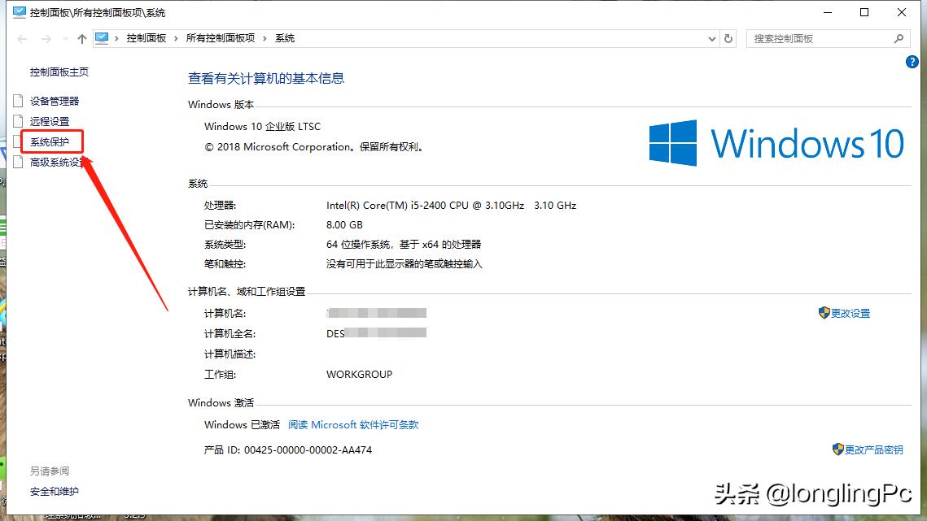Screen dimensions: 927x521
Task: Open help via the question mark icon
Action: (x=912, y=62)
